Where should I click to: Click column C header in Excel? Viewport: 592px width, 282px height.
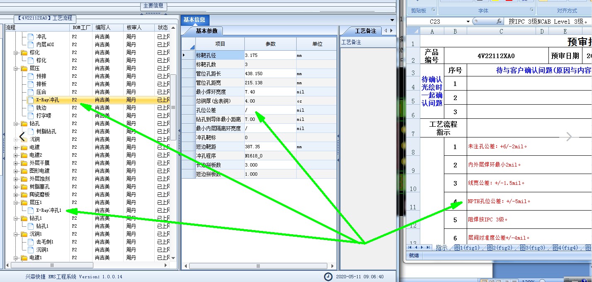(x=501, y=31)
